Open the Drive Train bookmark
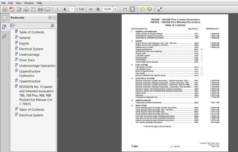The width and height of the screenshot is (238, 152). [x=27, y=60]
